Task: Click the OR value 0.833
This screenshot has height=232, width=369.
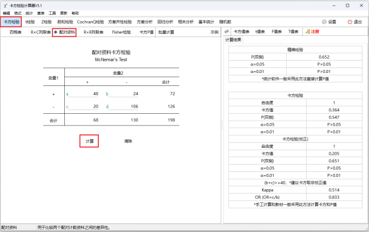Action: click(x=334, y=197)
